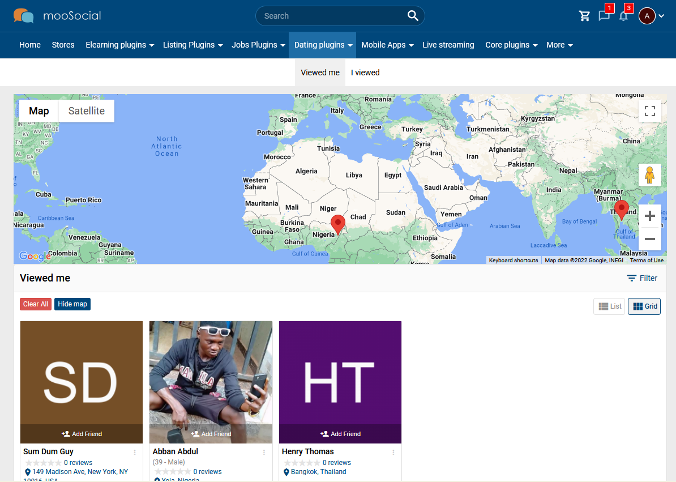Select the Viewed me tab
Viewport: 676px width, 482px height.
[320, 72]
